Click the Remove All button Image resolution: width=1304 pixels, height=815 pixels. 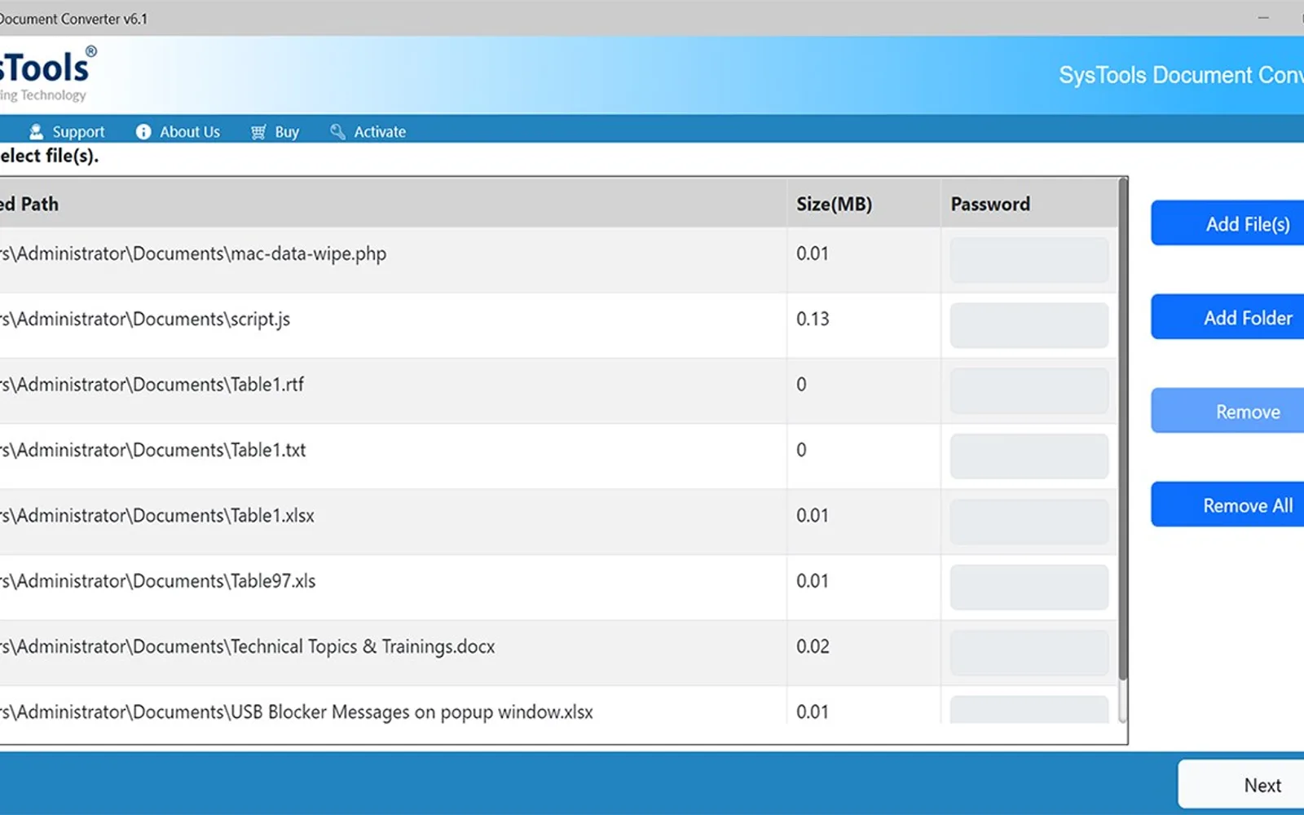(x=1227, y=504)
